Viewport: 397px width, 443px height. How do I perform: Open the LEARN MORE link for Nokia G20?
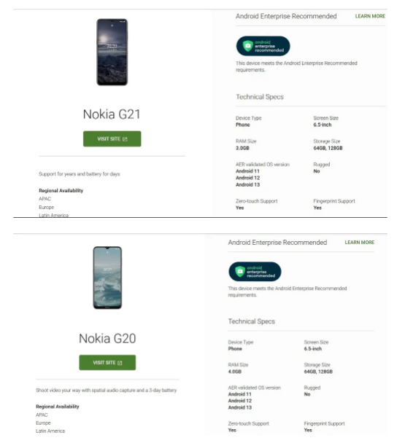(359, 242)
